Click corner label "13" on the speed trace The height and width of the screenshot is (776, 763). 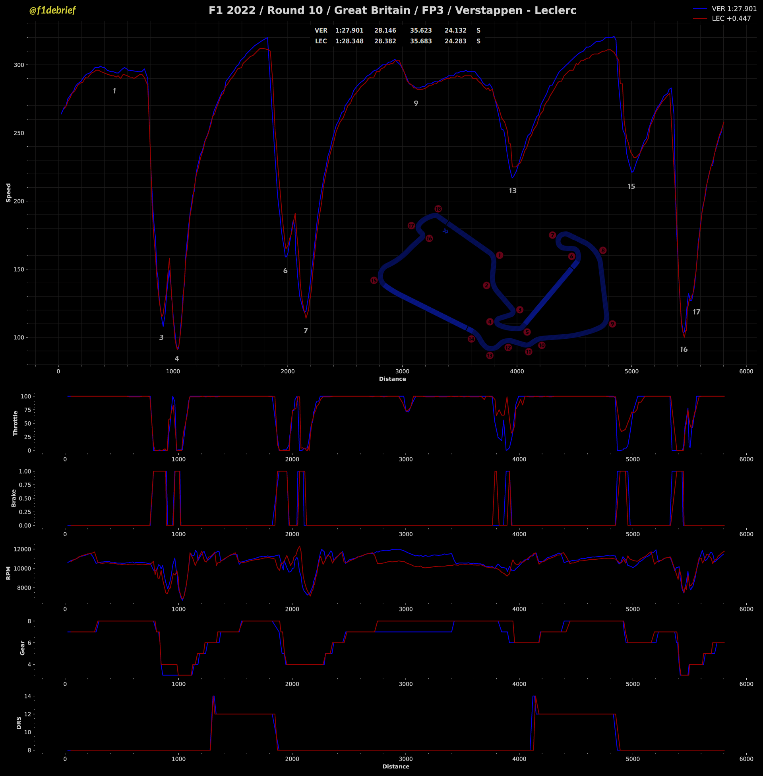513,191
